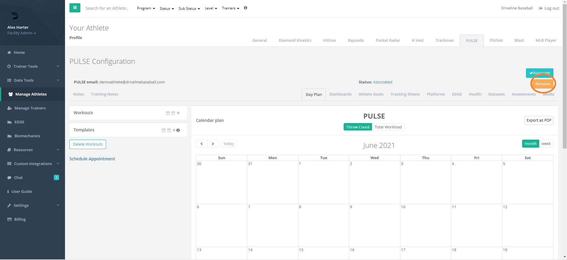Click the orange Remove button
The image size is (567, 260).
542,84
